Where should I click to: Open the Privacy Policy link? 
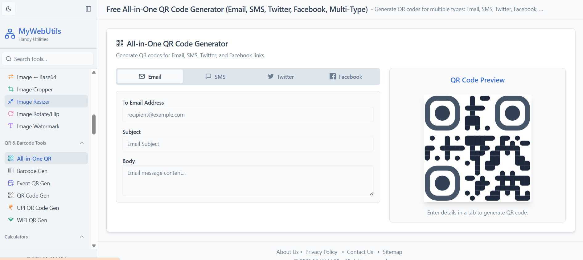tap(321, 252)
